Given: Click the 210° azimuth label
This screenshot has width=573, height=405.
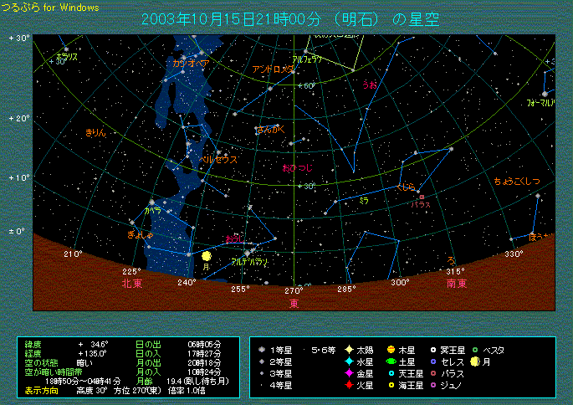Looking at the screenshot, I should (73, 254).
